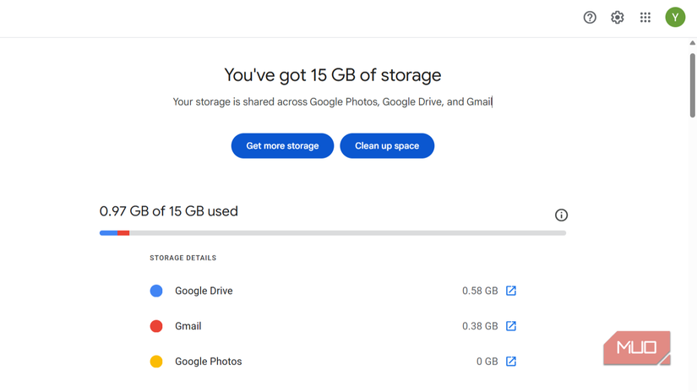The height and width of the screenshot is (392, 697).
Task: Open Google Photos storage external link icon
Action: (511, 362)
